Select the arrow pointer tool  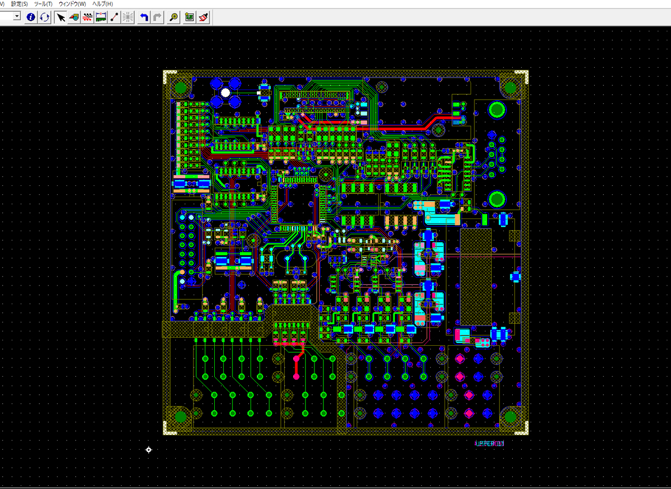pos(61,17)
